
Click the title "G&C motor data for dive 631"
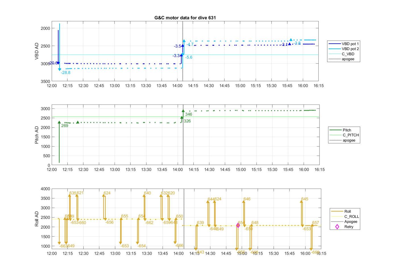click(x=185, y=18)
